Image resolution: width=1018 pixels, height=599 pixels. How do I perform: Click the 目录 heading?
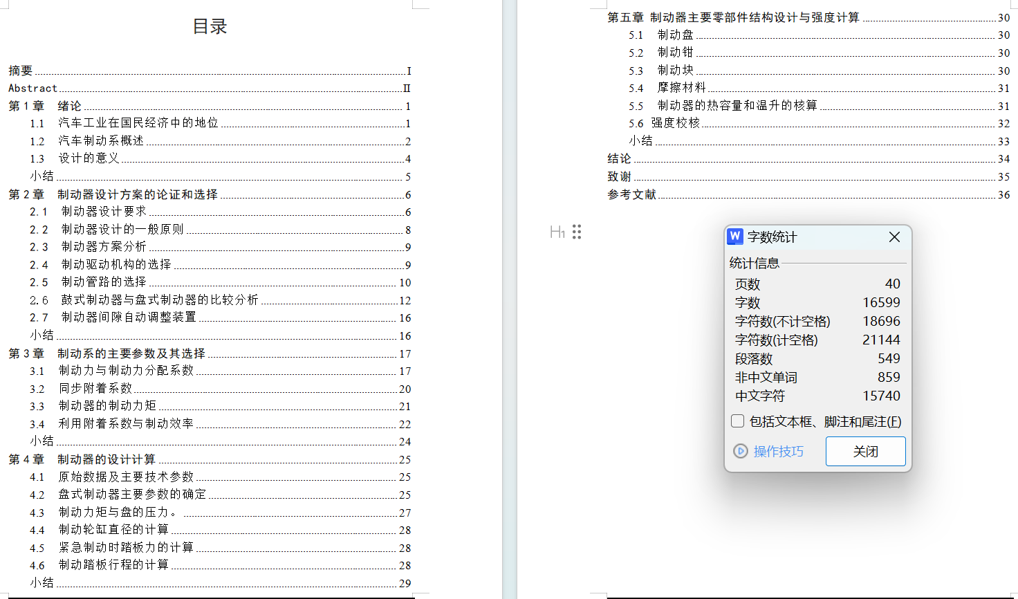[210, 26]
